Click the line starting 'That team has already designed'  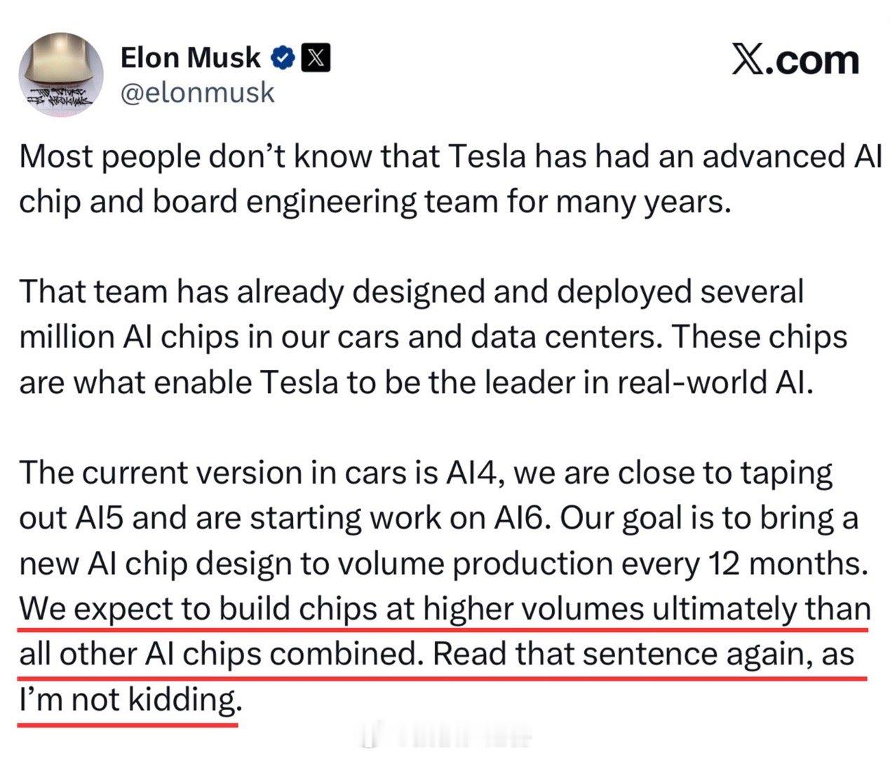(x=410, y=292)
